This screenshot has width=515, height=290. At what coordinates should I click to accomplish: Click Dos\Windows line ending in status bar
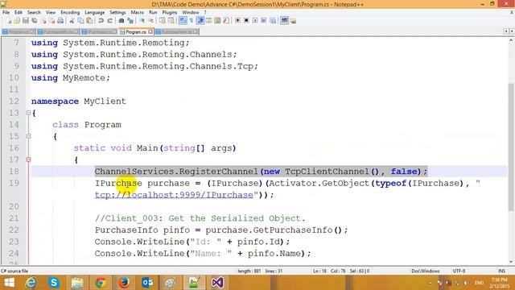click(x=426, y=271)
